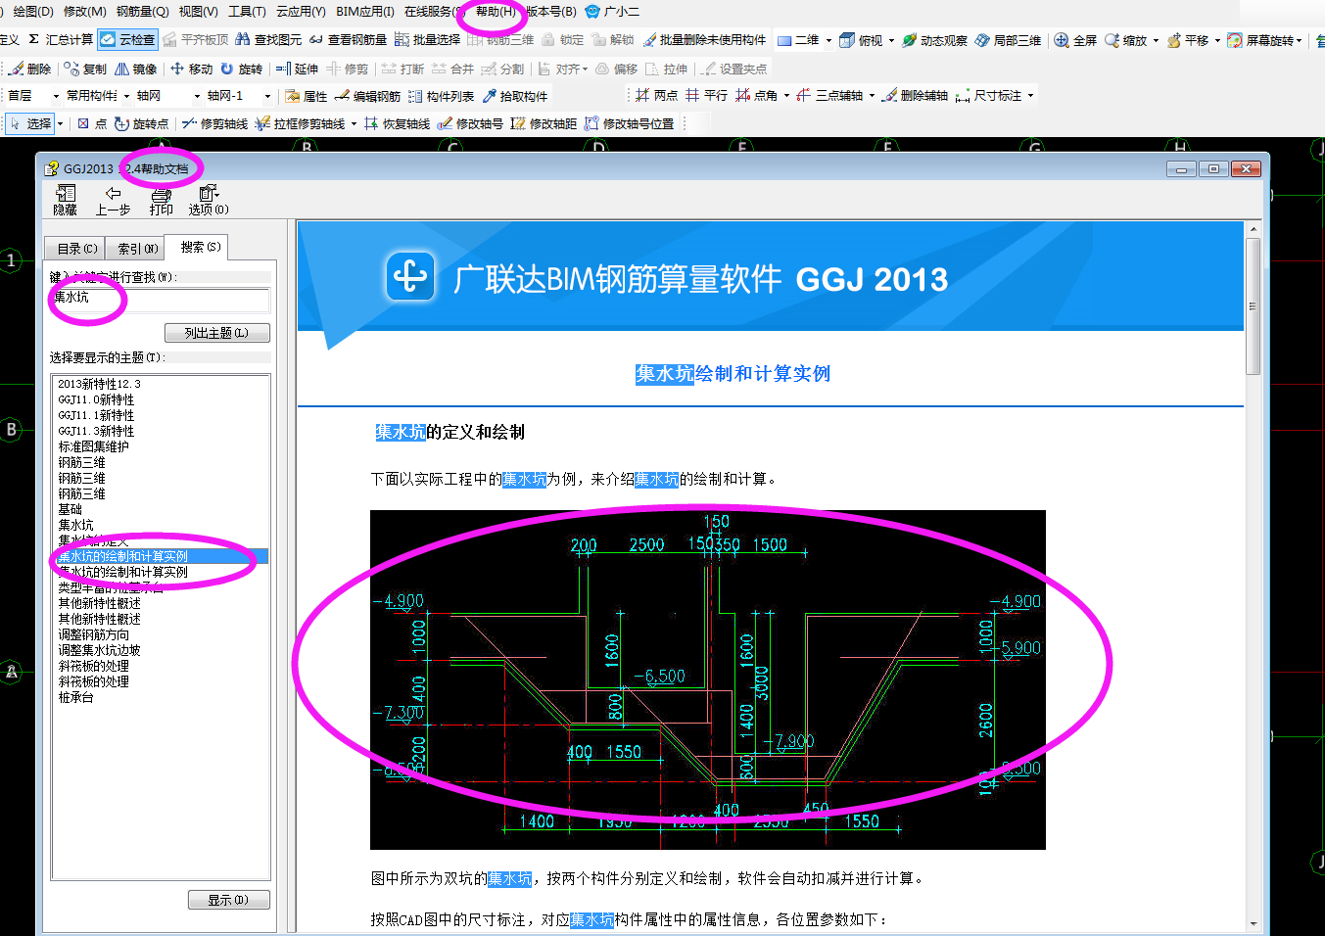Open the BIM应用(I) menu
Image resolution: width=1325 pixels, height=936 pixels.
coord(365,12)
